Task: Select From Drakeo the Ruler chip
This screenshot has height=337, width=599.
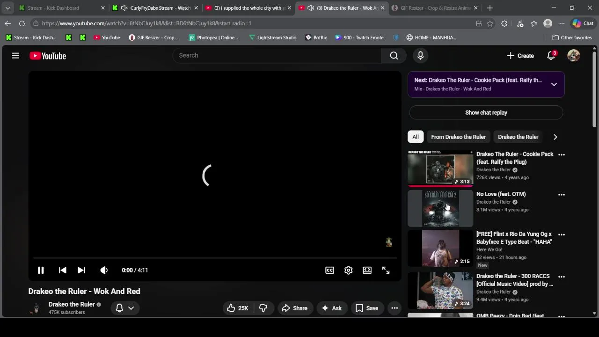Action: coord(459,137)
